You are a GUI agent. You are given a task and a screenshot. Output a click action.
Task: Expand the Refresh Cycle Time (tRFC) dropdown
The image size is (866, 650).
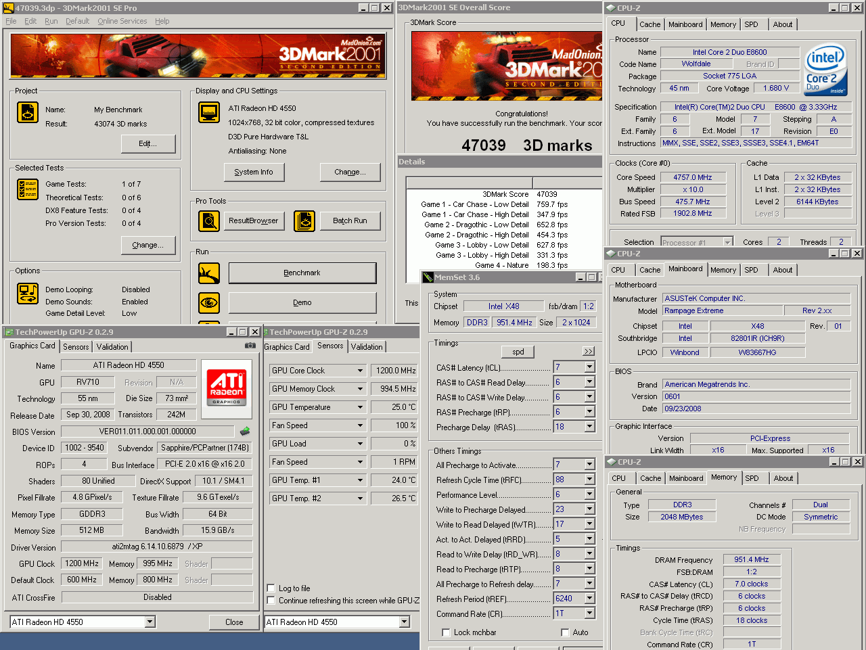coord(589,480)
